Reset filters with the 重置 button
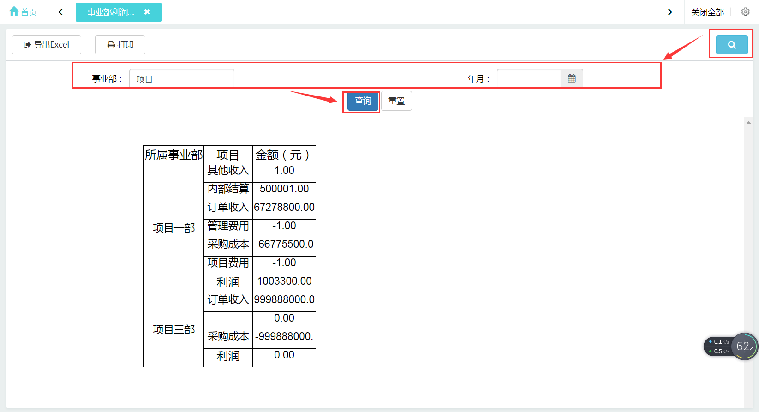 click(396, 101)
